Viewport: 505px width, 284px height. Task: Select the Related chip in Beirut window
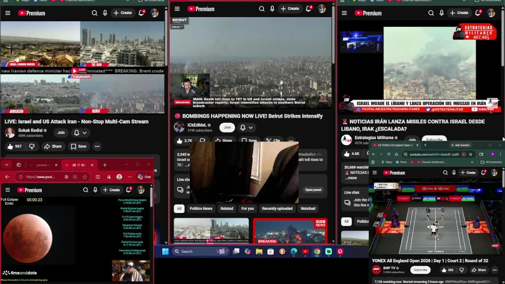(x=226, y=209)
